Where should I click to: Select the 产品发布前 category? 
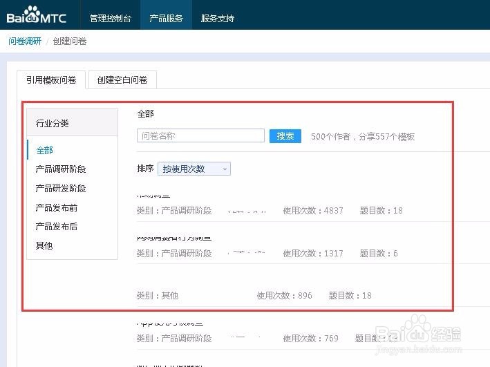pos(57,207)
